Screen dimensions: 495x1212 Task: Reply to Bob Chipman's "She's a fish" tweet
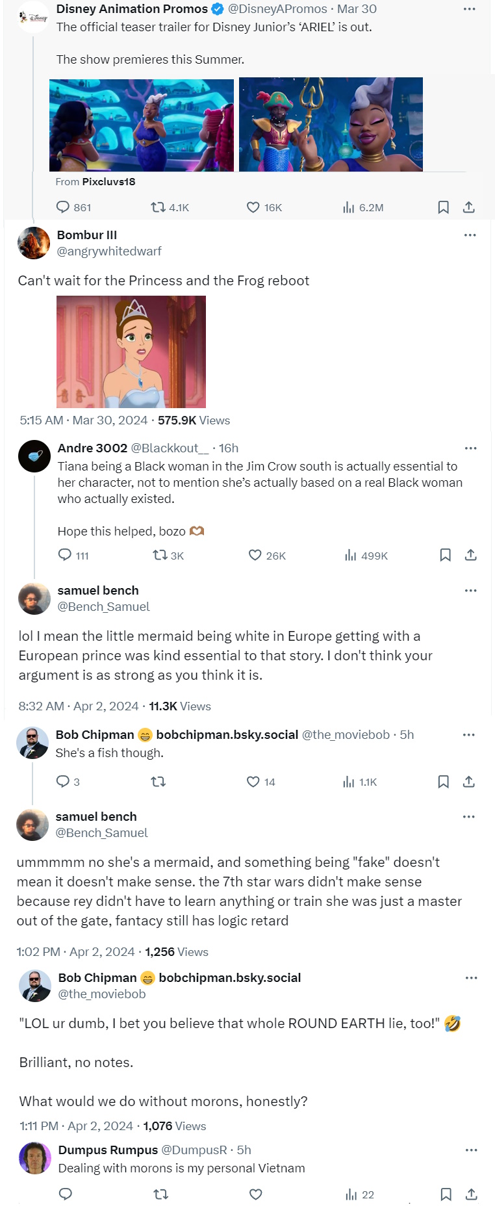click(63, 781)
